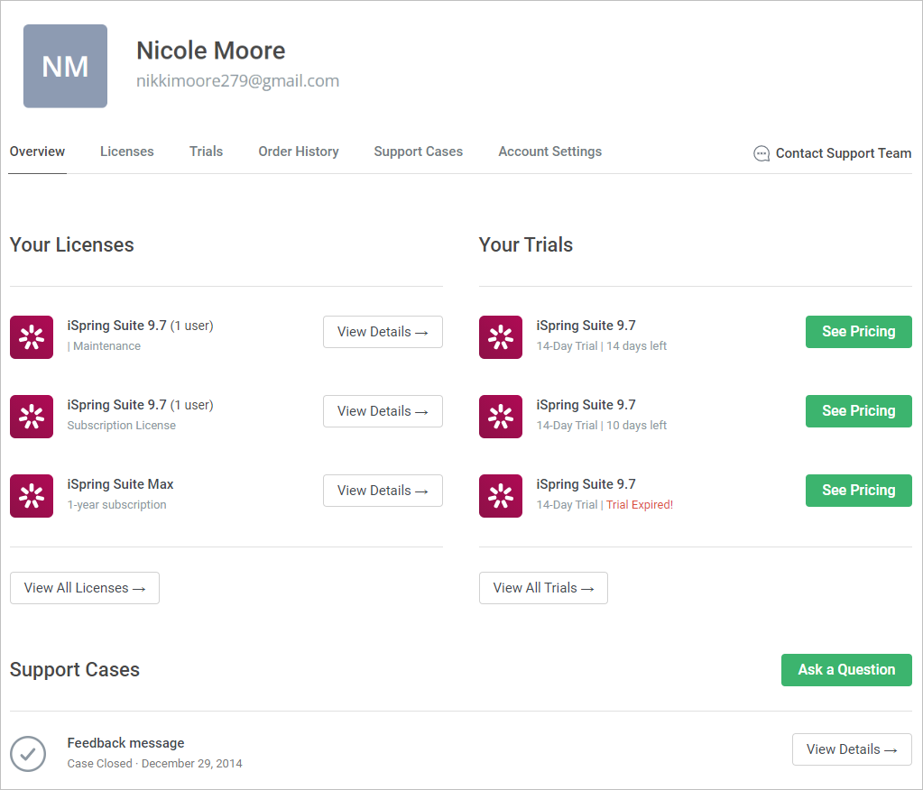Click the Support Cases section heading
This screenshot has height=790, width=923.
pyautogui.click(x=75, y=670)
